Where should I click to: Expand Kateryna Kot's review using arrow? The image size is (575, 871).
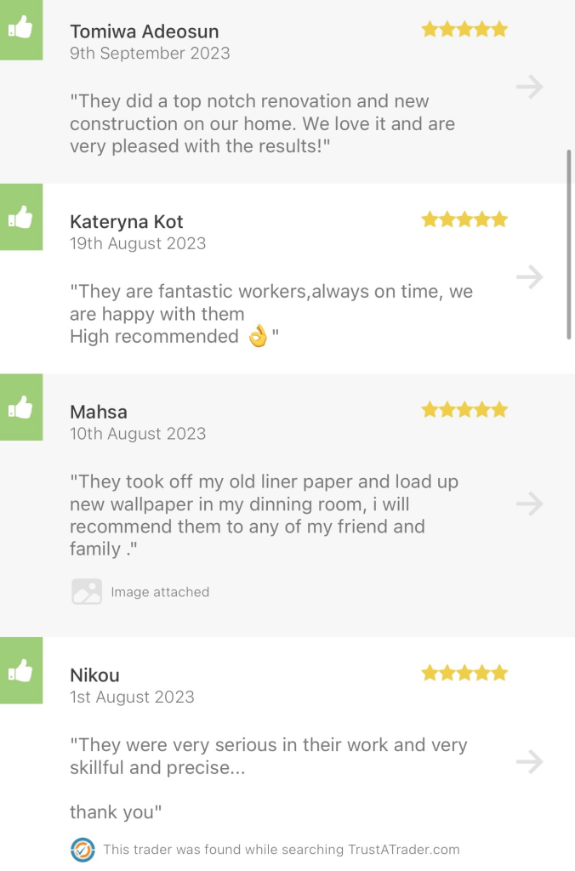coord(530,277)
